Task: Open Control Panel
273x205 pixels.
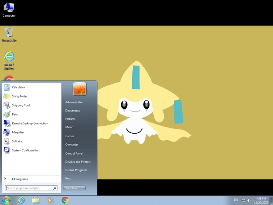Action: point(74,153)
